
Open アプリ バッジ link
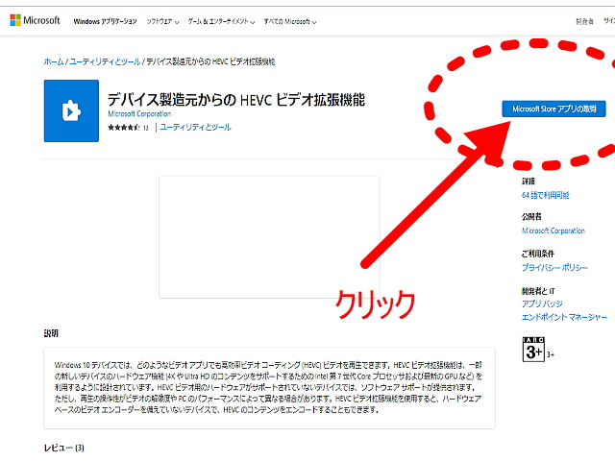coord(542,303)
